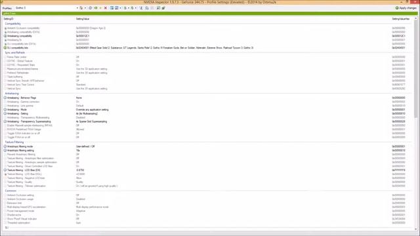Image resolution: width=420 pixels, height=236 pixels.
Task: Collapse the Antialiasing settings group header
Action: pyautogui.click(x=12, y=94)
